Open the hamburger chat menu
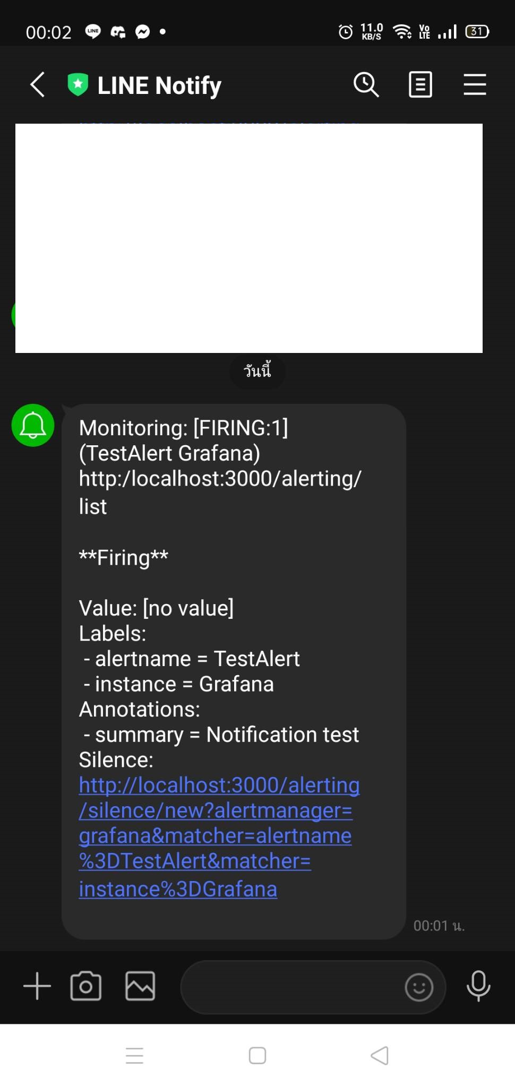 coord(475,85)
